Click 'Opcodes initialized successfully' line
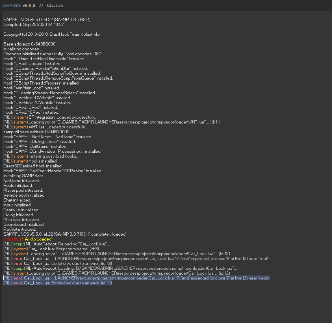 click(52, 54)
